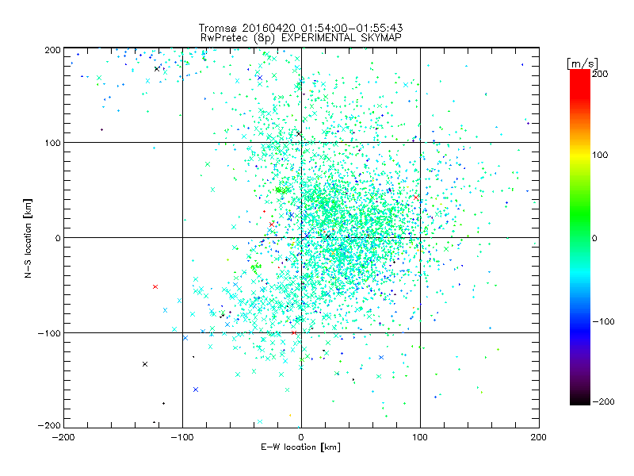Screen dimensions: 634x476
Task: Click the E-W axis tick label "-200"
Action: click(63, 437)
